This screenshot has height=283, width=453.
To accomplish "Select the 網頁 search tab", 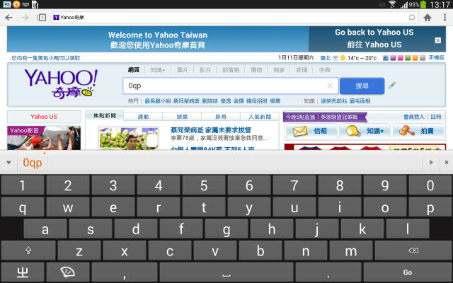I will (x=134, y=70).
